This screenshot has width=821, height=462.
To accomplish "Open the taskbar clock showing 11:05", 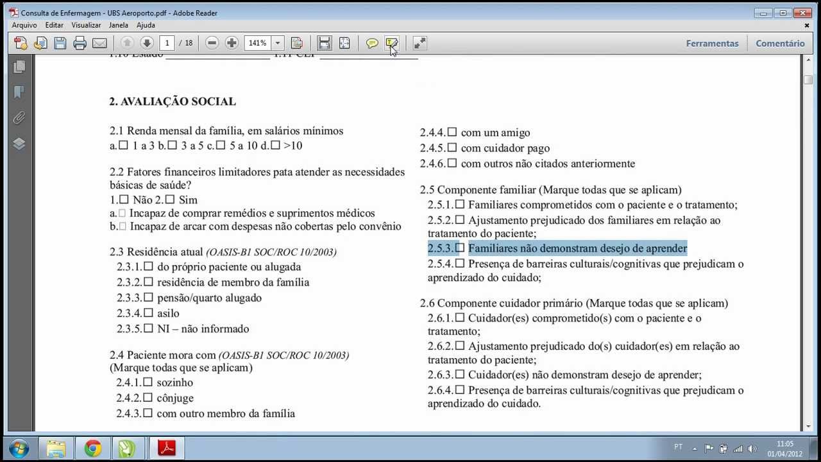I will point(785,449).
